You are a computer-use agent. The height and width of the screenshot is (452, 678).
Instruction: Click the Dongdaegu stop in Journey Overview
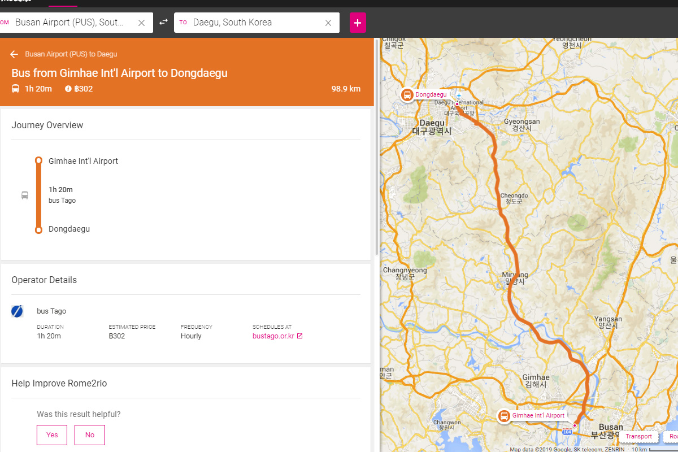click(69, 229)
